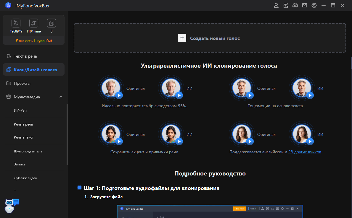
Task: Click Создать новый голос button
Action: pos(210,38)
